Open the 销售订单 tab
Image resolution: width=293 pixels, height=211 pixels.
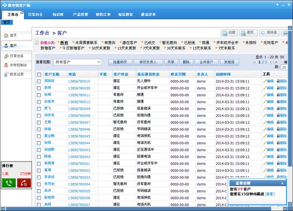[103, 15]
